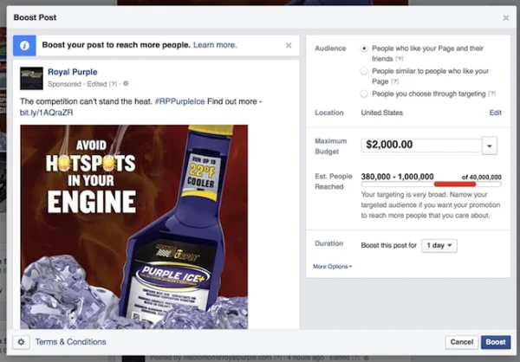The height and width of the screenshot is (362, 520).
Task: Click help [?] after 'friends' audience option
Action: [400, 59]
